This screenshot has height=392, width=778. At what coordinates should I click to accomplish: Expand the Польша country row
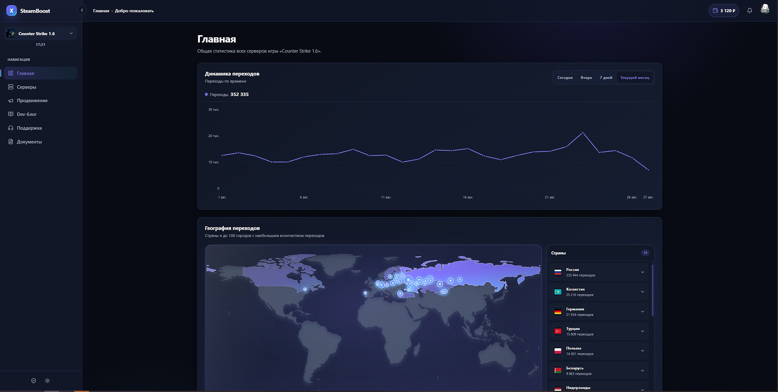point(599,351)
